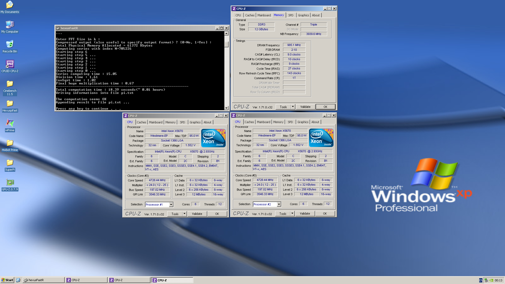Screen dimensions: 505x284
Task: Click hexusFastR console scroll up arrow
Action: [226, 33]
